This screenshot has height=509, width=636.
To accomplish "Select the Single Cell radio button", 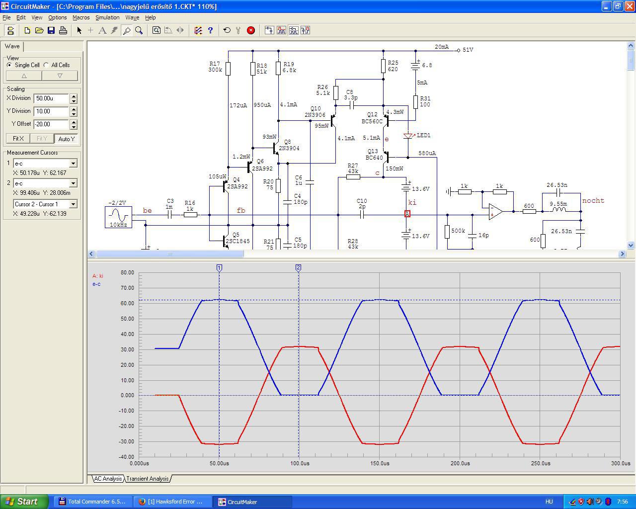I will click(9, 65).
